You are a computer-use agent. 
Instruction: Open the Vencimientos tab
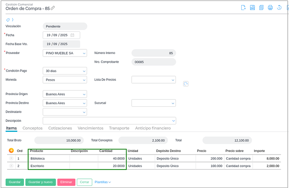tap(90, 128)
